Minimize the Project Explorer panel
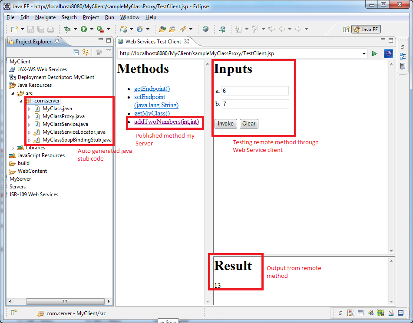 pyautogui.click(x=101, y=40)
